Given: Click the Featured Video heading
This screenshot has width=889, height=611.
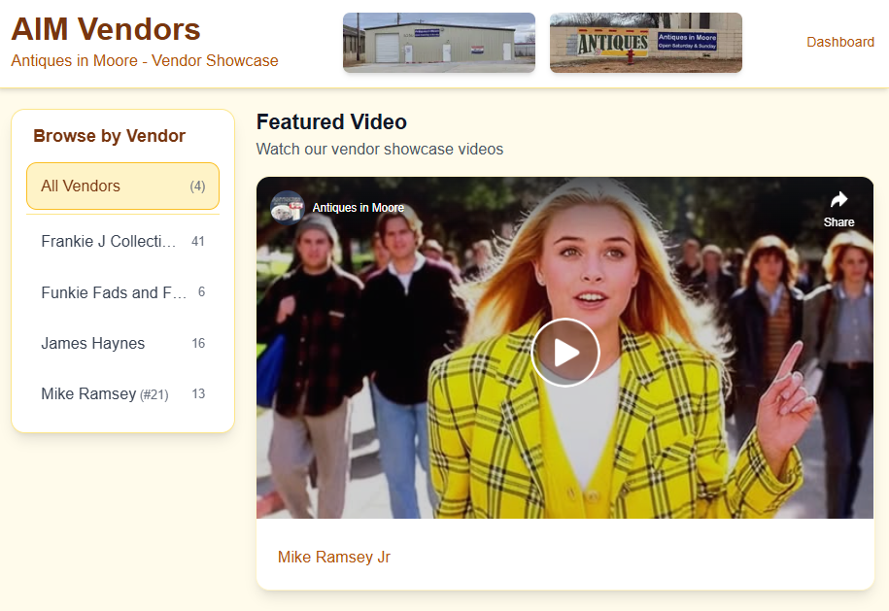Looking at the screenshot, I should 330,122.
